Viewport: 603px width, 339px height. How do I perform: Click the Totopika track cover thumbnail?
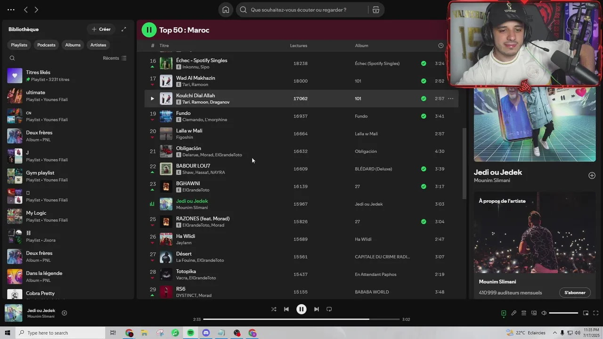[166, 274]
